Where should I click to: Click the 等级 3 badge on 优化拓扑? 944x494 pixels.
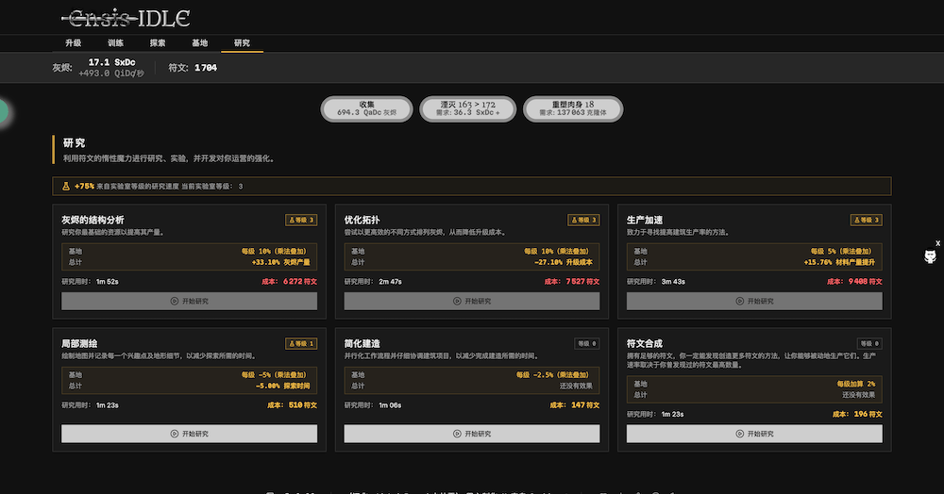[x=583, y=221]
